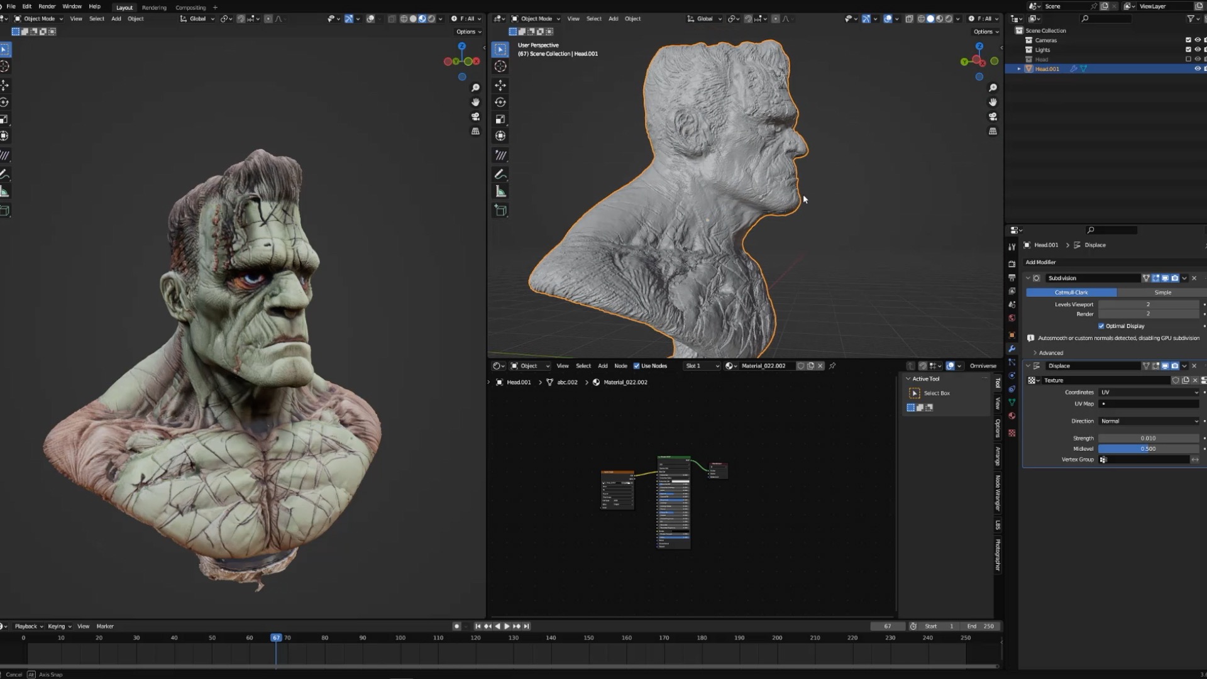Switch to the Rendering workspace tab
Image resolution: width=1207 pixels, height=679 pixels.
click(154, 7)
